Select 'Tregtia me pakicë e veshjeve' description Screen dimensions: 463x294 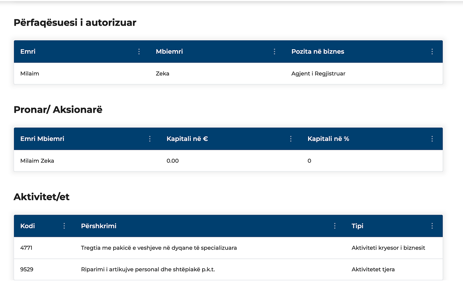pyautogui.click(x=159, y=248)
